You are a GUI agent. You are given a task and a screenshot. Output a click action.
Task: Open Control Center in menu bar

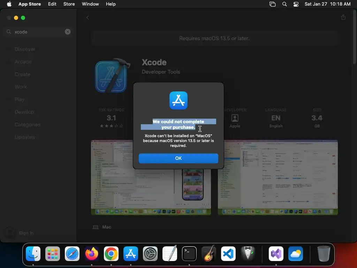[x=296, y=4]
